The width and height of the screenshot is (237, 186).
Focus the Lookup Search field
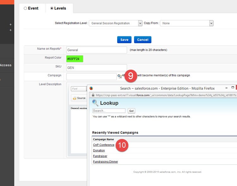(109, 111)
